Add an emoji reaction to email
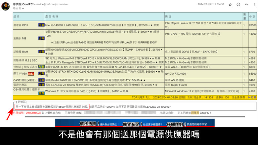 pyautogui.click(x=238, y=4)
